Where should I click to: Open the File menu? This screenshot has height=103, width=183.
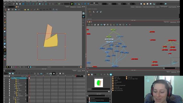click(5, 1)
